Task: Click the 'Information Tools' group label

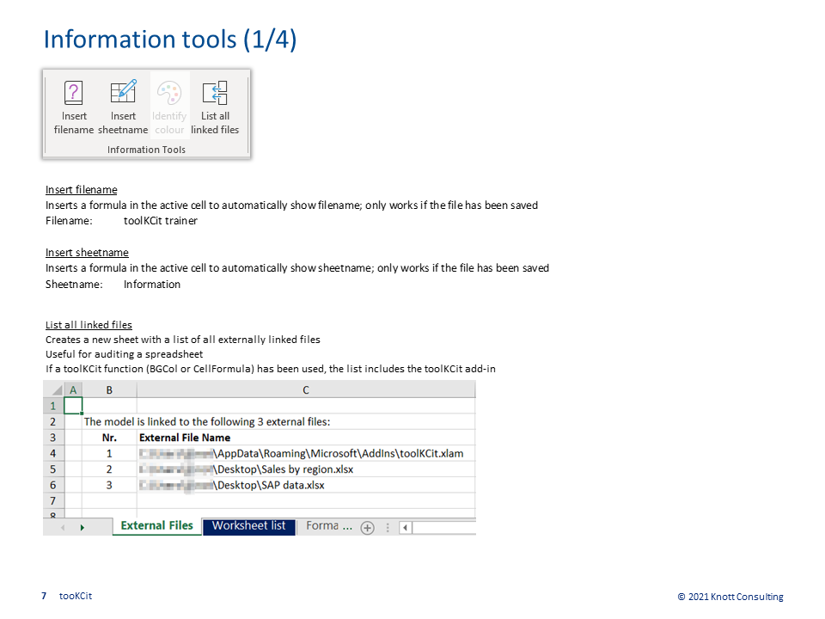Action: point(146,150)
